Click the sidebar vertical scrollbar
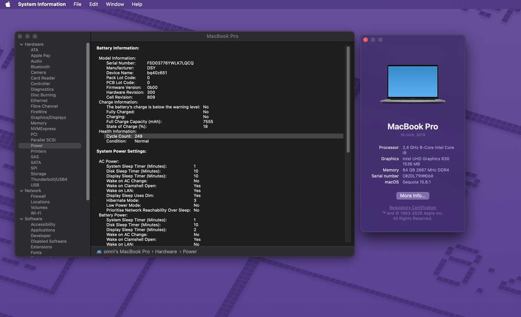The width and height of the screenshot is (521, 317). [x=88, y=121]
